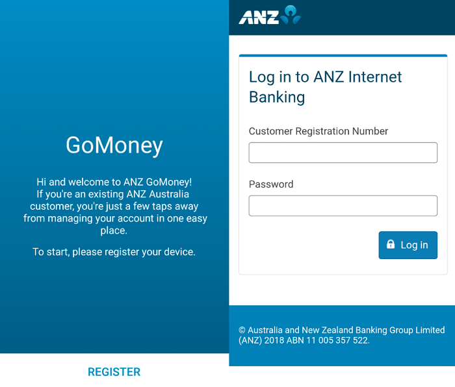Click the 'Log in to ANZ Internet Banking' heading
The width and height of the screenshot is (455, 387).
pos(325,87)
